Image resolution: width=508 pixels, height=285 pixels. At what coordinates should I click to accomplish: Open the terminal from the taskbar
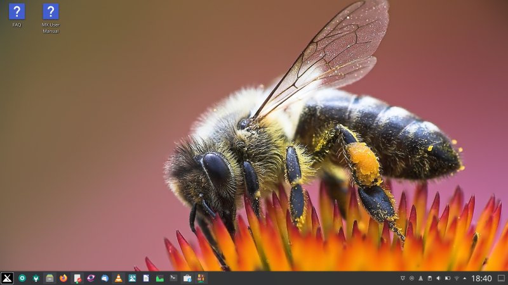173,278
